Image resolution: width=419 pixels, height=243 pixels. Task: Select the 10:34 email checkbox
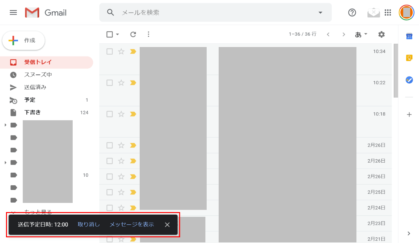pos(110,51)
